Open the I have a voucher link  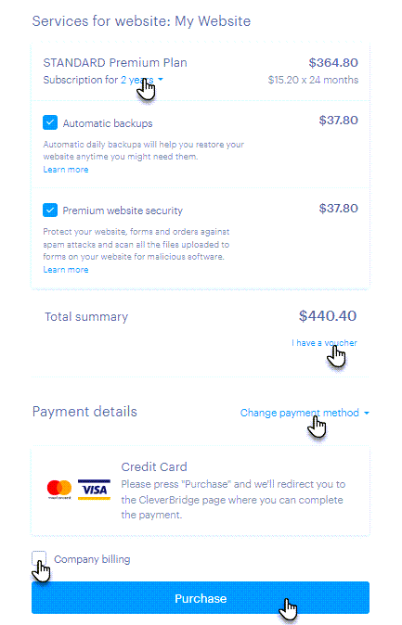pos(324,343)
